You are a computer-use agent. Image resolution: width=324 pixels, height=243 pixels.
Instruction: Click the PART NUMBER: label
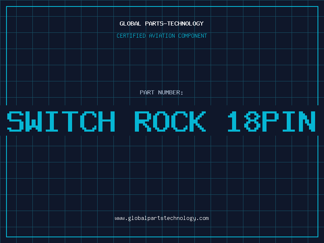tap(162, 92)
